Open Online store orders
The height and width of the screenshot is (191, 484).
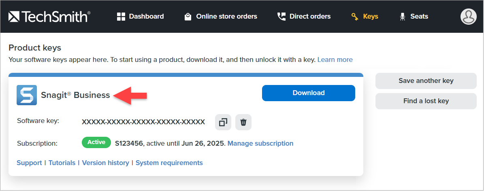pyautogui.click(x=221, y=17)
